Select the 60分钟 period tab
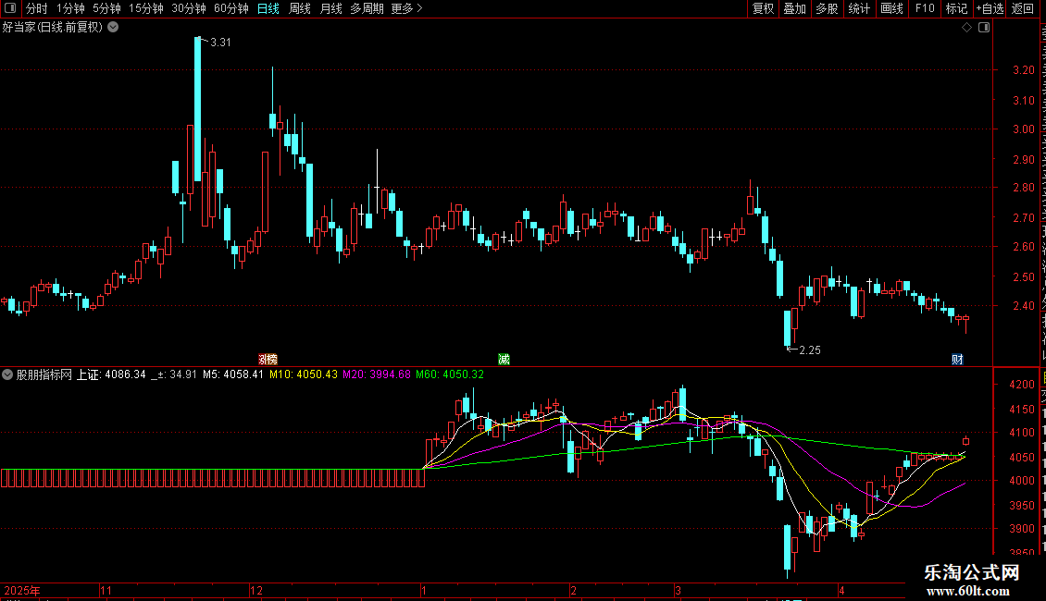Screen dimensions: 1046x601 [230, 8]
